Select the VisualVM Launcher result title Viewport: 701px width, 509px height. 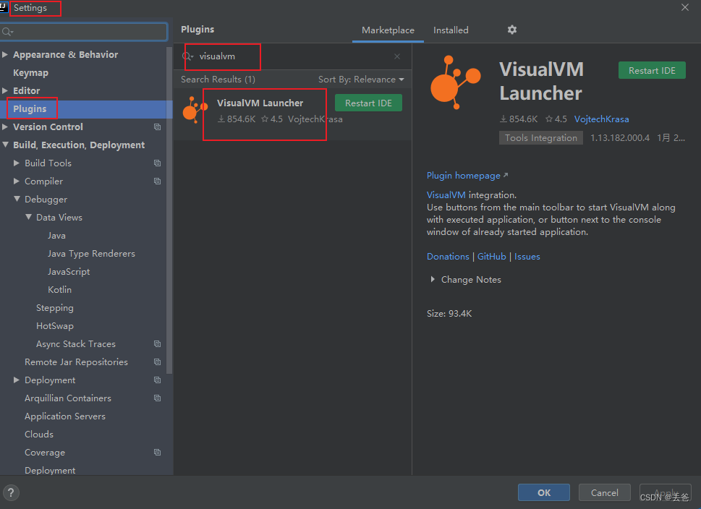pyautogui.click(x=260, y=103)
